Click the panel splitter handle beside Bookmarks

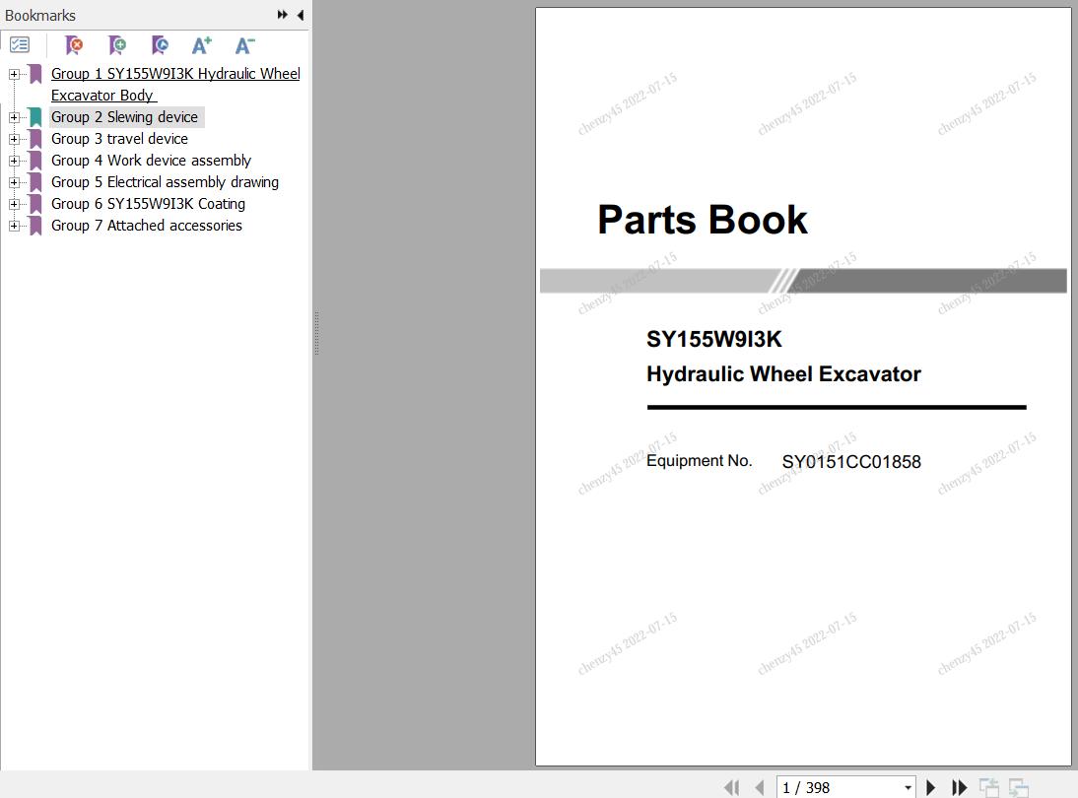(x=316, y=333)
